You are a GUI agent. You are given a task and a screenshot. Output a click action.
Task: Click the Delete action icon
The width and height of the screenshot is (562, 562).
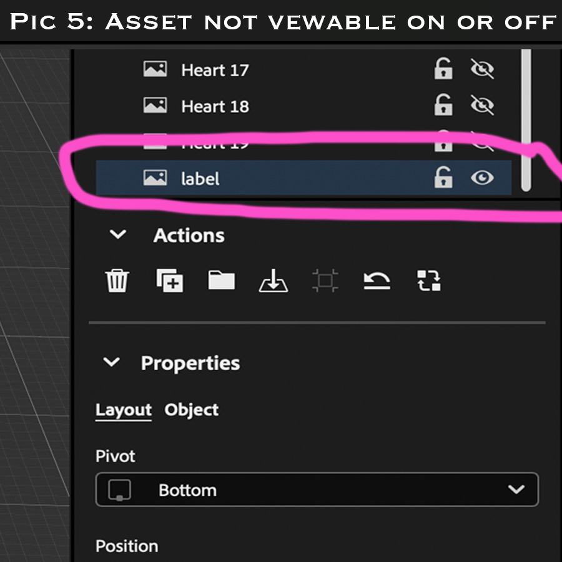tap(117, 280)
